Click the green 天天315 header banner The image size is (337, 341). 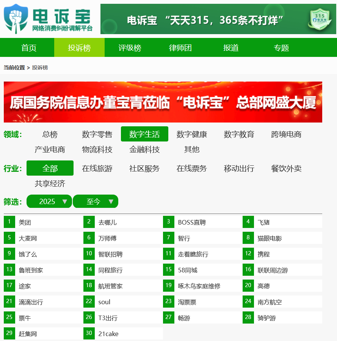tap(218, 19)
